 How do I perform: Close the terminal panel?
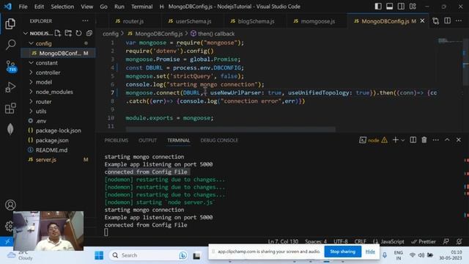pos(459,140)
